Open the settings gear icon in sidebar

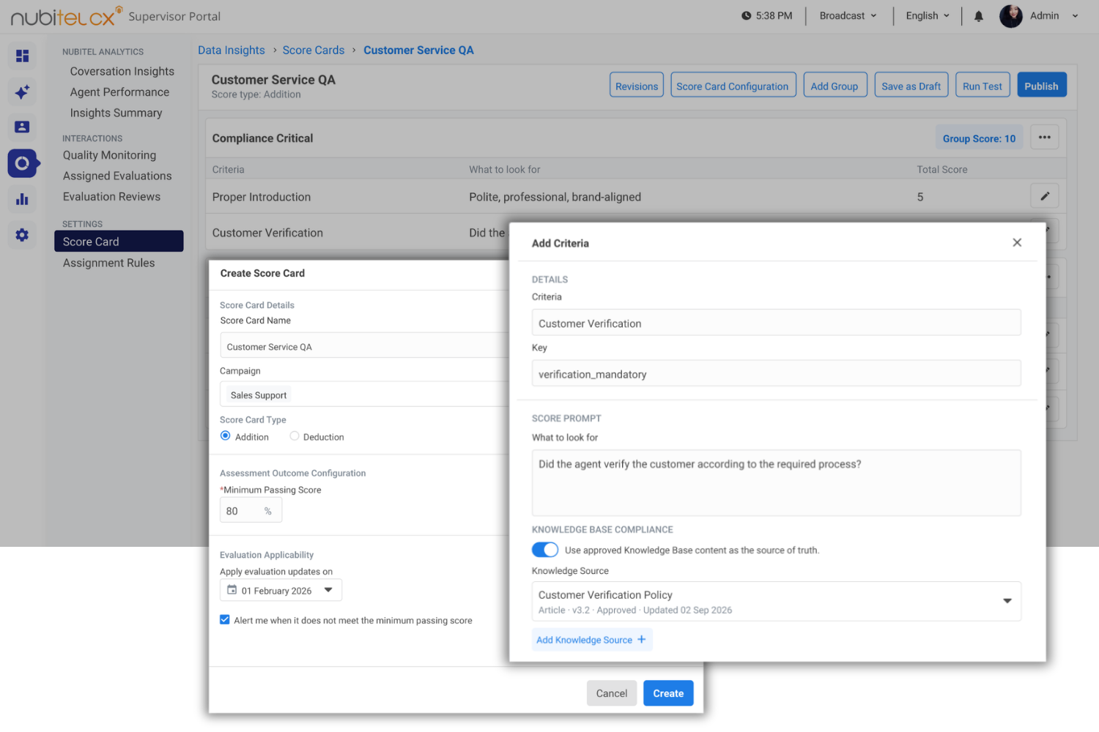22,235
